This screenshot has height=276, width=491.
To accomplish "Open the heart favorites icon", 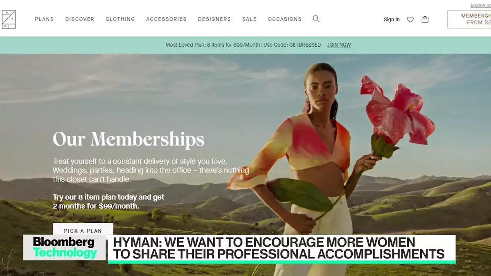I will pyautogui.click(x=410, y=19).
